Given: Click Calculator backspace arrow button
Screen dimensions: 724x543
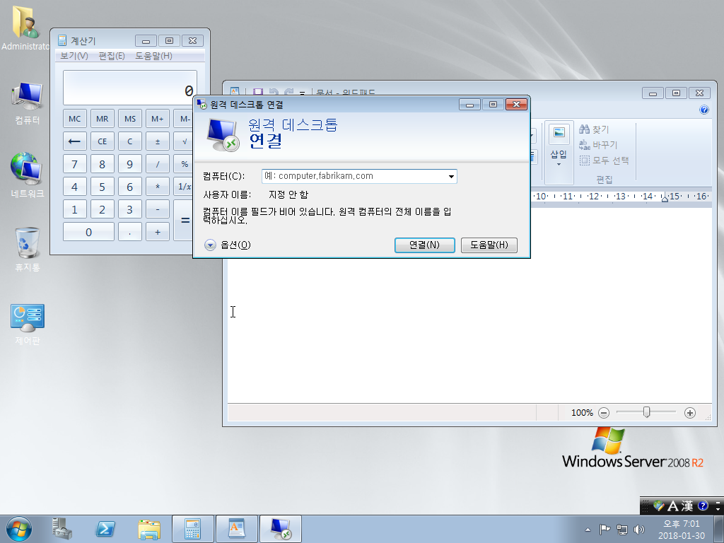Looking at the screenshot, I should click(x=75, y=141).
